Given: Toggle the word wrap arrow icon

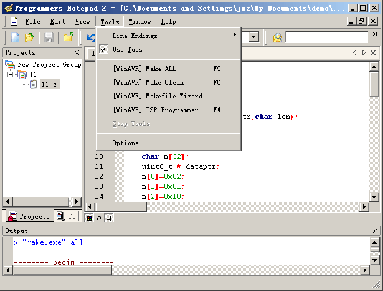Looking at the screenshot, I should [98, 218].
